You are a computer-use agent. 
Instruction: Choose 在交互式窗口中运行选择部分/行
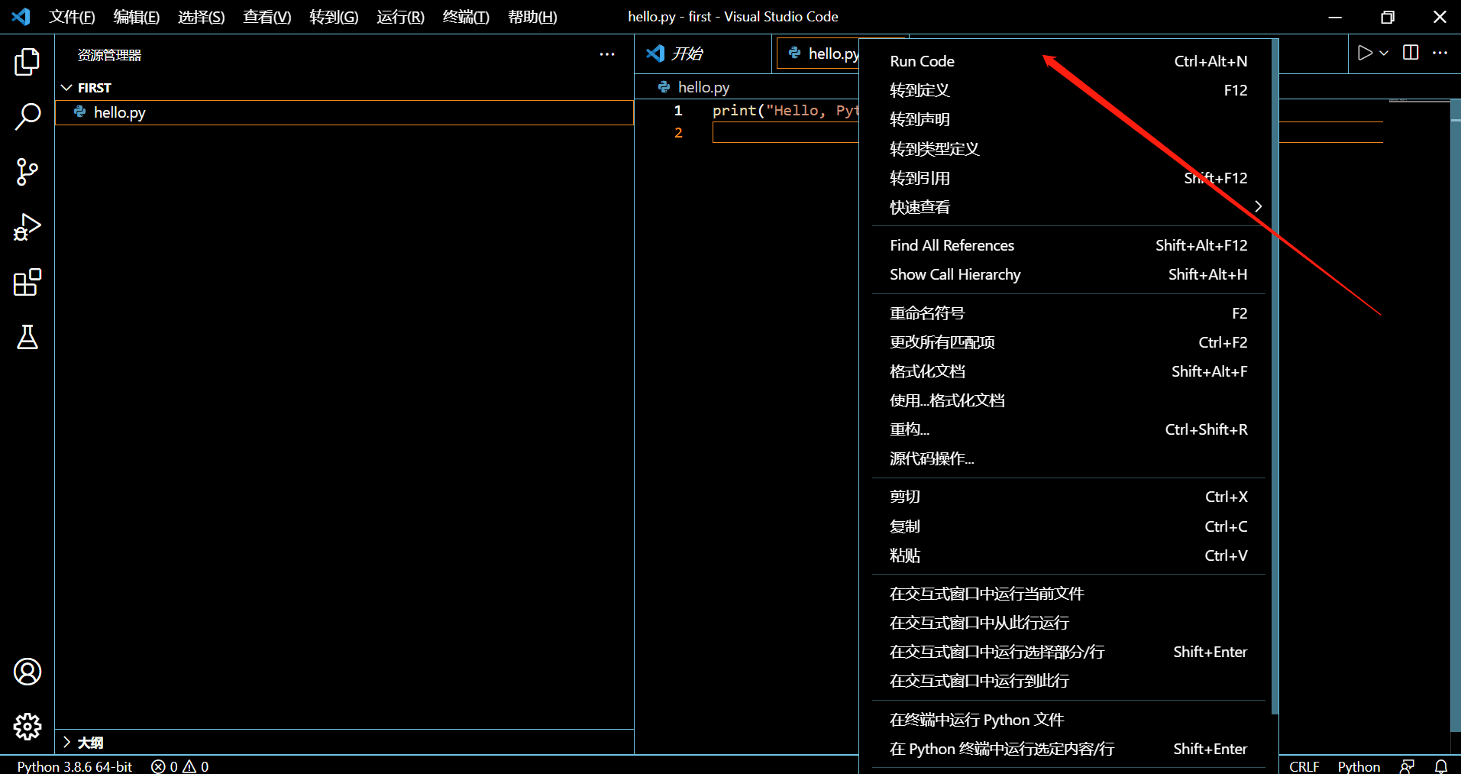click(1068, 652)
